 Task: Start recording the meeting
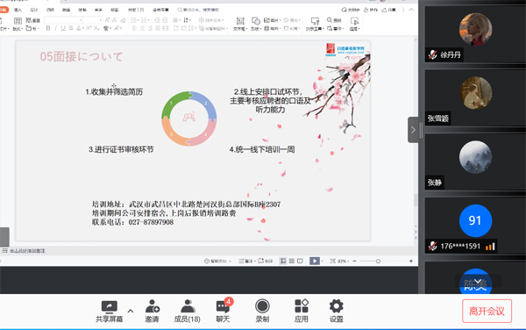[262, 312]
